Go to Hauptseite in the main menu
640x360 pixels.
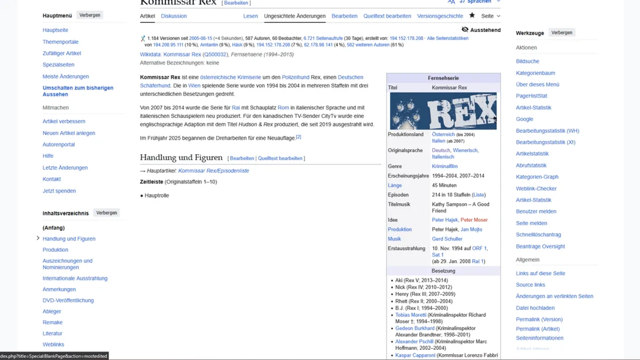[55, 30]
